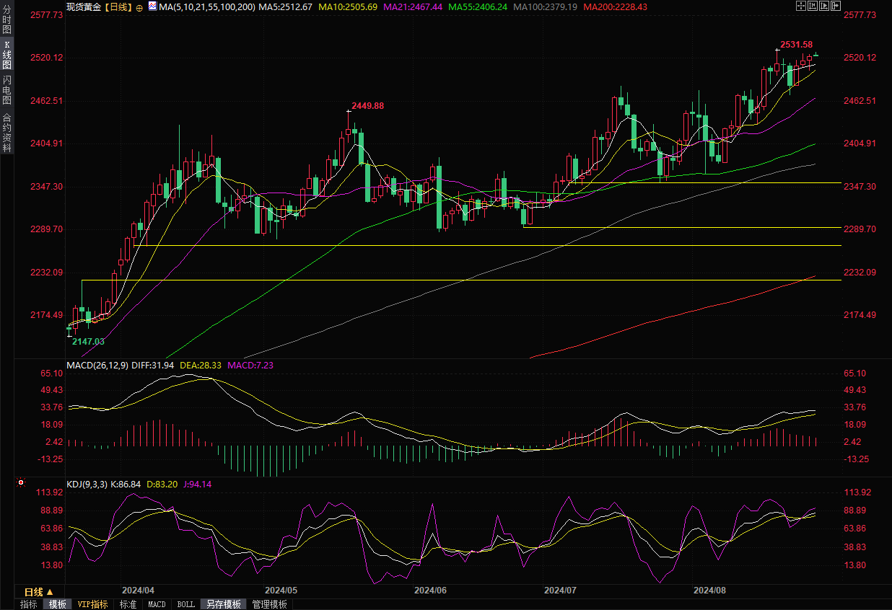Screen dimensions: 892x610
Task: Apply the MACD indicator template
Action: 157,604
